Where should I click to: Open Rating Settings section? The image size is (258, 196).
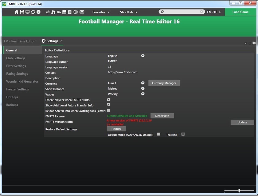[x=17, y=74]
